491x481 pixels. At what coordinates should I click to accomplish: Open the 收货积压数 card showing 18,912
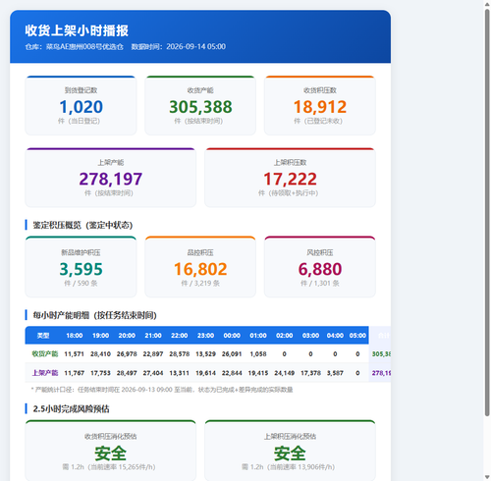point(320,105)
